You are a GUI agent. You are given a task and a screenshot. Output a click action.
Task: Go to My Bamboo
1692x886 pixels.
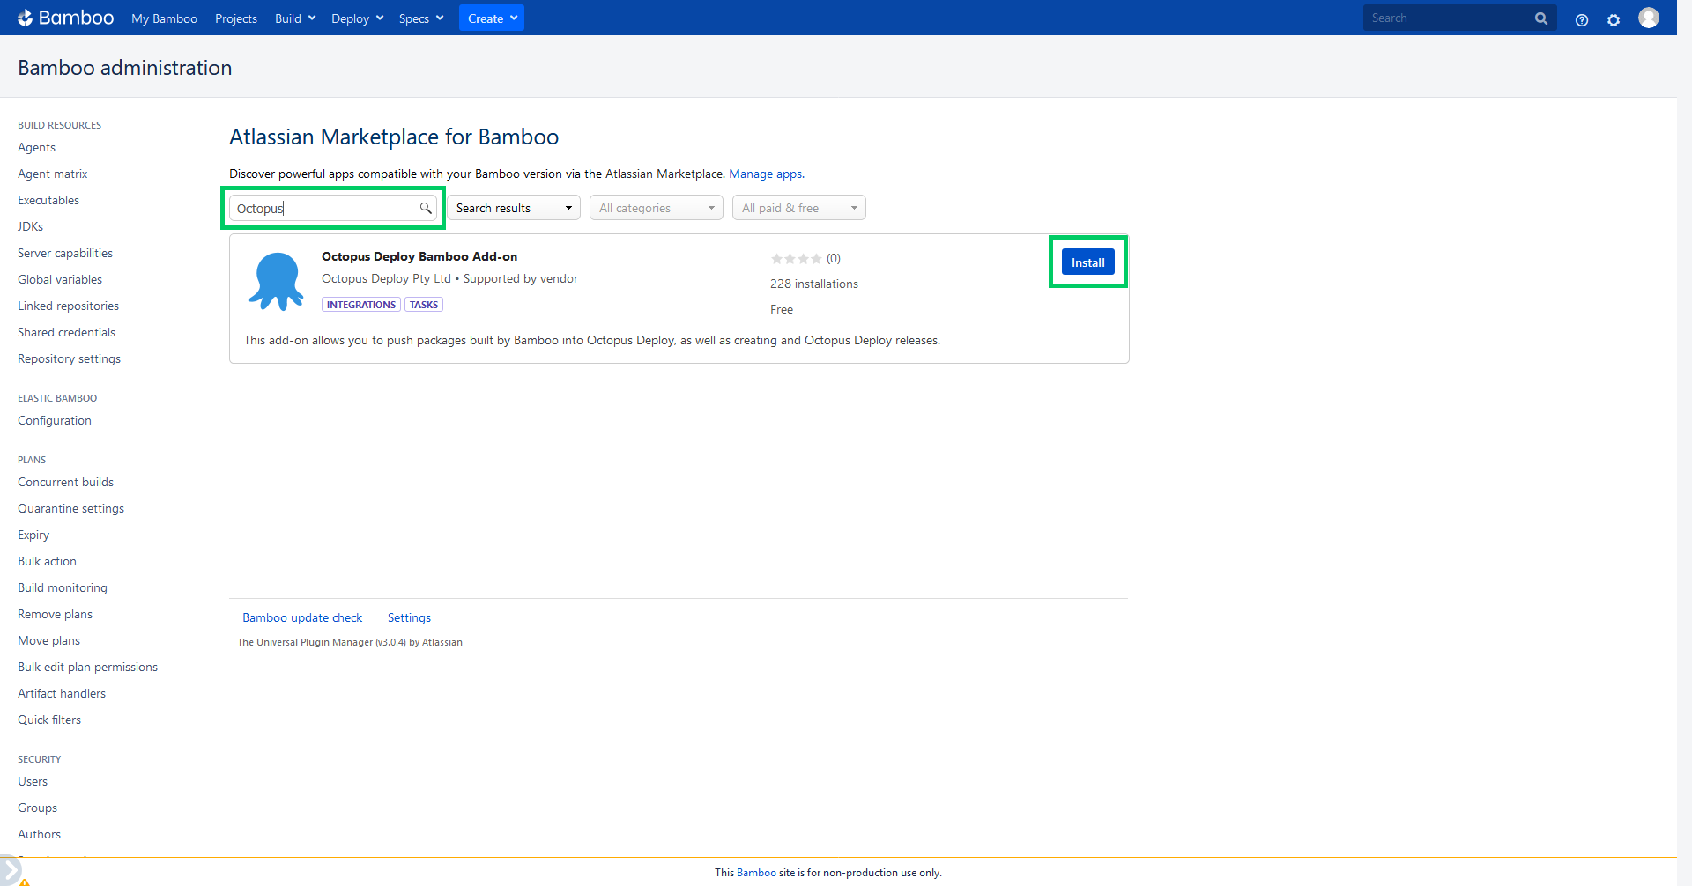point(164,18)
